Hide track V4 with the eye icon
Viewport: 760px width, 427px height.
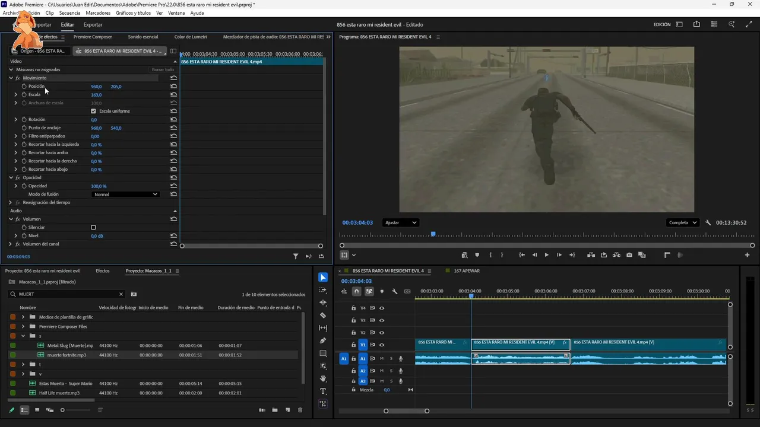[382, 308]
